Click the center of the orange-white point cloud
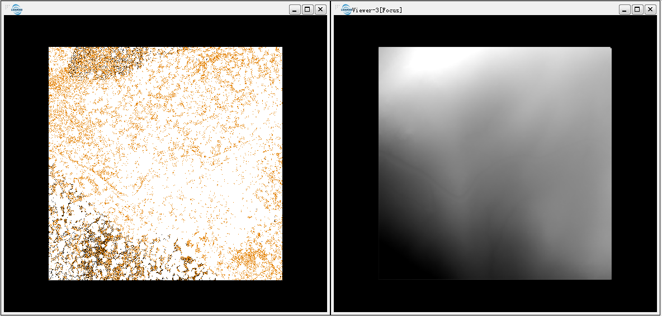Image resolution: width=662 pixels, height=316 pixels. (165, 164)
